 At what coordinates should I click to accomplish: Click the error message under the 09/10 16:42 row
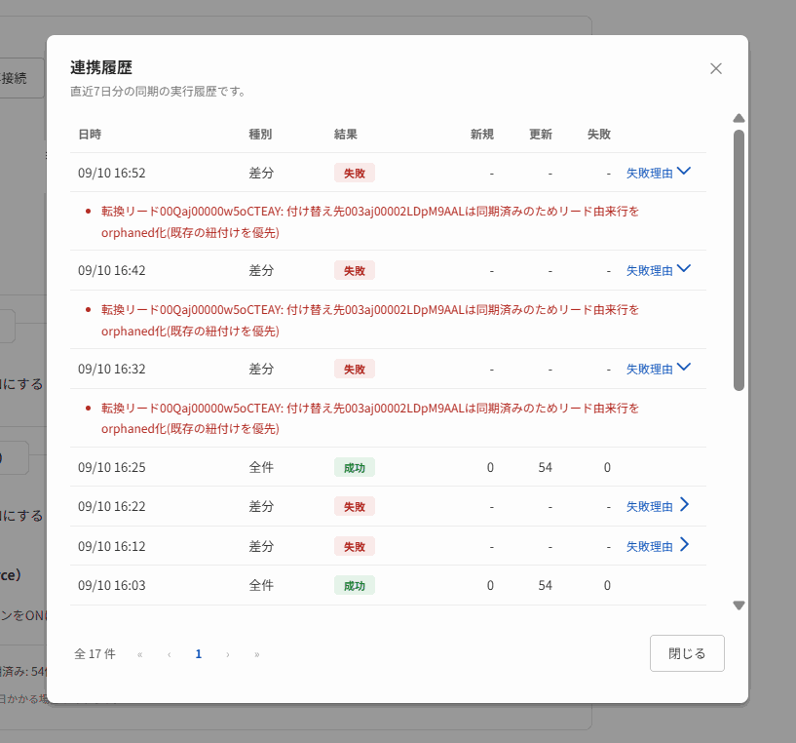(x=370, y=320)
